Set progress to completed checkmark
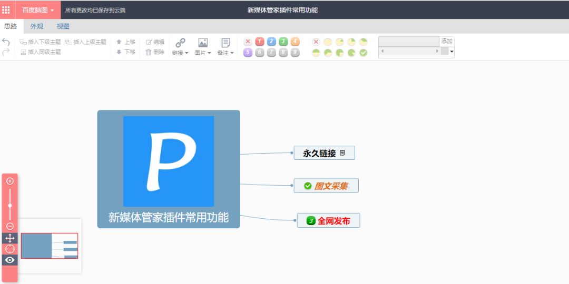The image size is (569, 284). click(363, 53)
